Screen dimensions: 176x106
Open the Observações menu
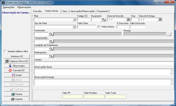click(x=24, y=7)
